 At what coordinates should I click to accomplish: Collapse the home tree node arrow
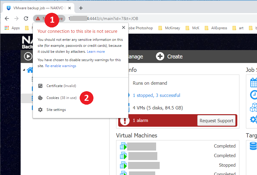pyautogui.click(x=24, y=70)
